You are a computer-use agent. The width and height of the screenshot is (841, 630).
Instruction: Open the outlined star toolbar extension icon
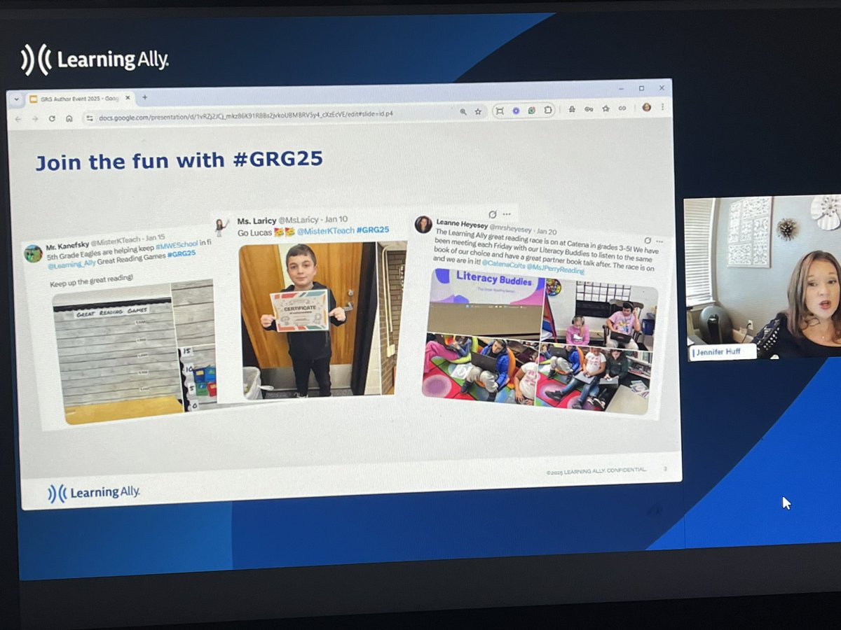[x=606, y=108]
